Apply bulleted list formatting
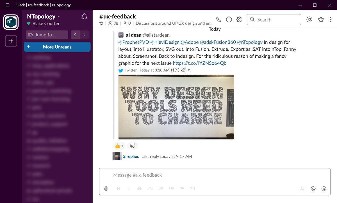Viewport: 337px width, 203px height. click(x=172, y=189)
